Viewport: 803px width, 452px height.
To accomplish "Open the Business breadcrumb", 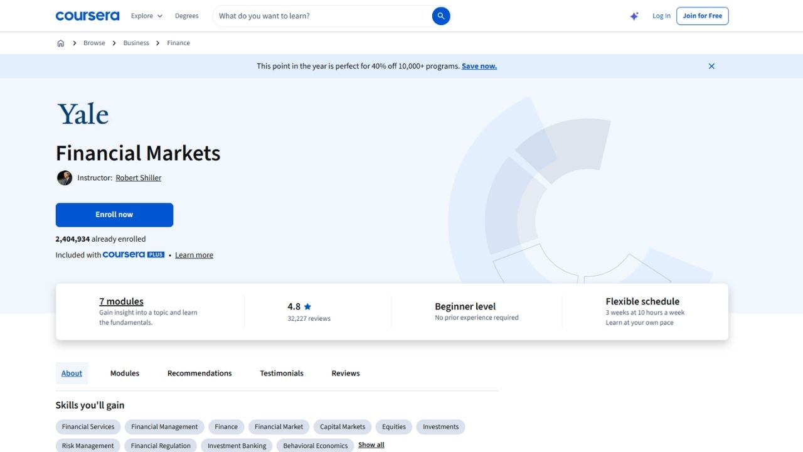I will [x=136, y=43].
